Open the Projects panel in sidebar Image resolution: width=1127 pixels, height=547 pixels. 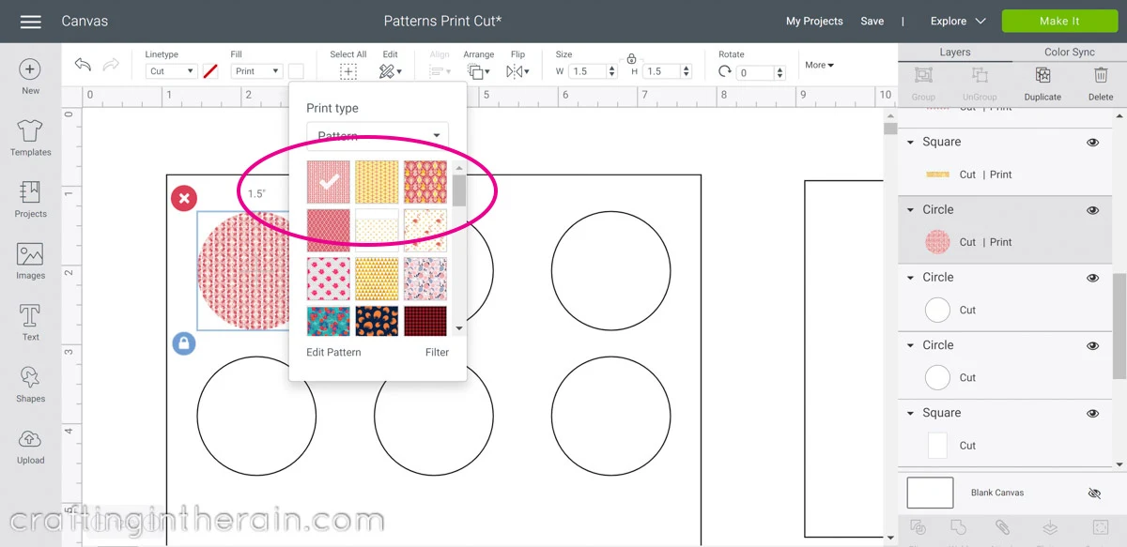coord(30,199)
